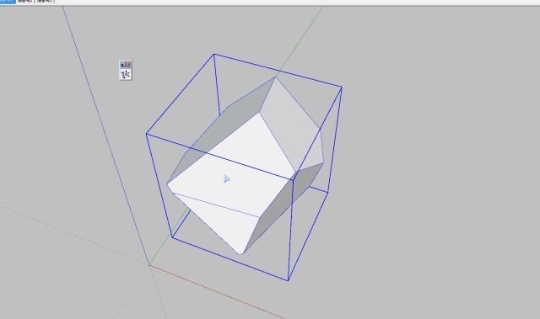
Task: Click the bottommost bounding box corner
Action: point(288,280)
